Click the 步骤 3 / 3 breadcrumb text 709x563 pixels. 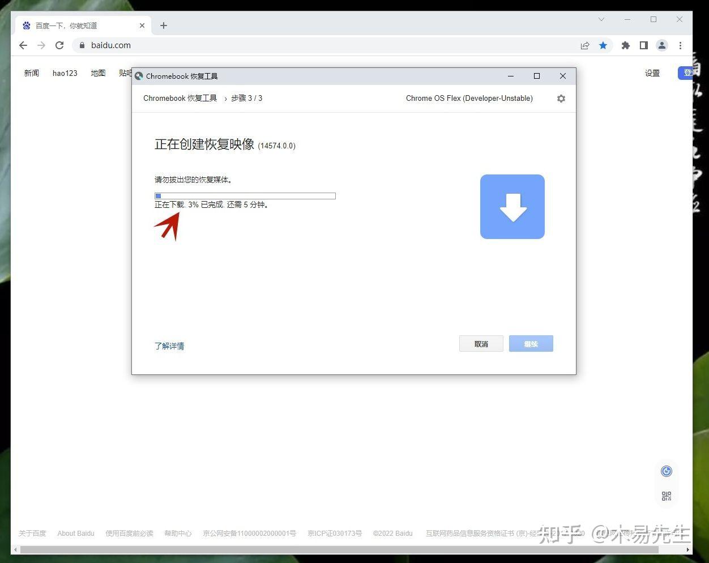(x=247, y=99)
